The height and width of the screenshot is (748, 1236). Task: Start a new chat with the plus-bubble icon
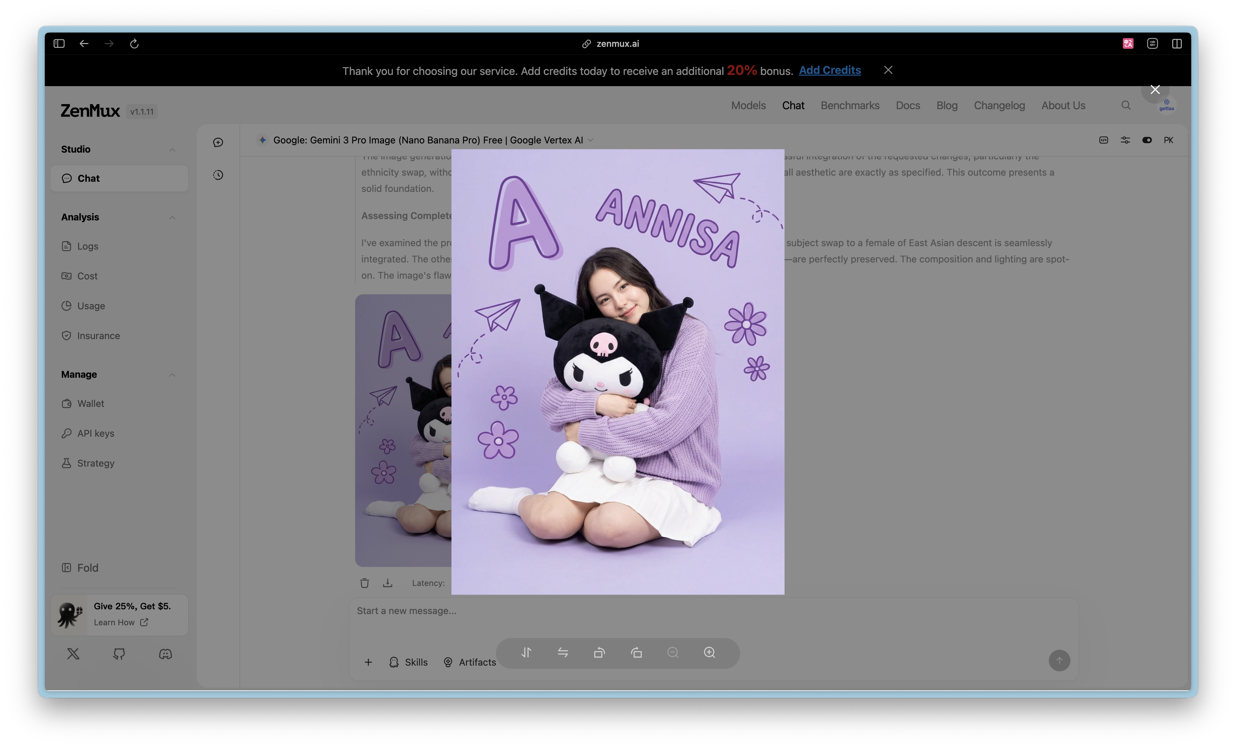[218, 142]
